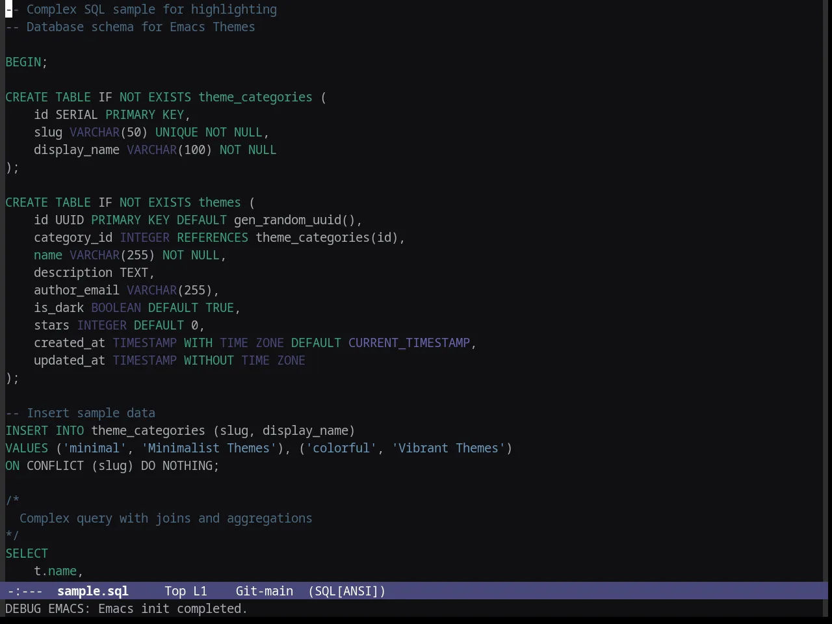Click the 'colorful' string literal
Image resolution: width=832 pixels, height=624 pixels.
[x=341, y=448]
